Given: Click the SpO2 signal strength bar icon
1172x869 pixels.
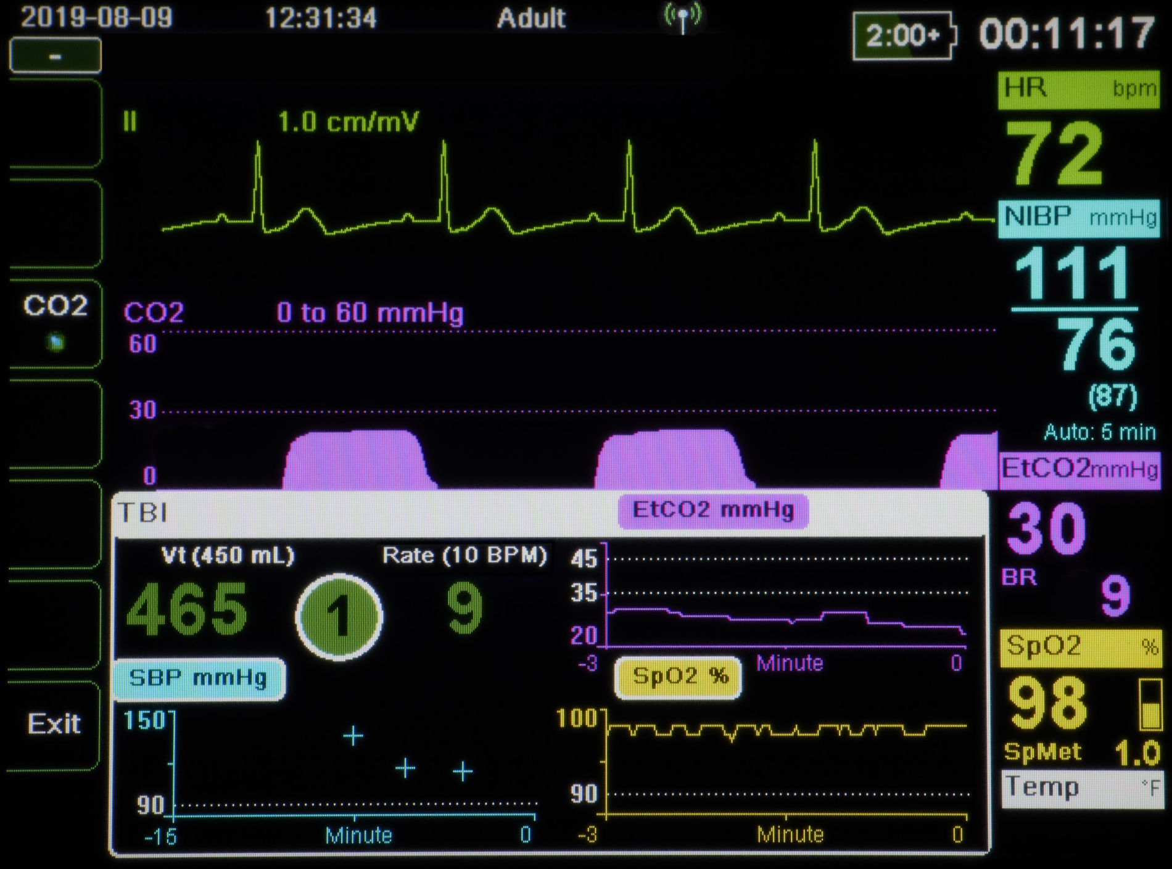Looking at the screenshot, I should (1149, 705).
